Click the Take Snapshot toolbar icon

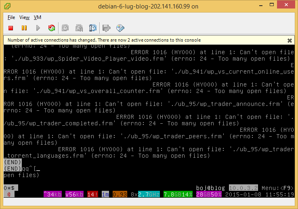click(65, 28)
